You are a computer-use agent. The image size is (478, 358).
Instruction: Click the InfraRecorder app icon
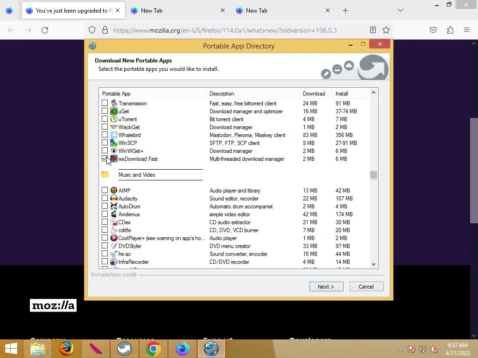(x=114, y=262)
